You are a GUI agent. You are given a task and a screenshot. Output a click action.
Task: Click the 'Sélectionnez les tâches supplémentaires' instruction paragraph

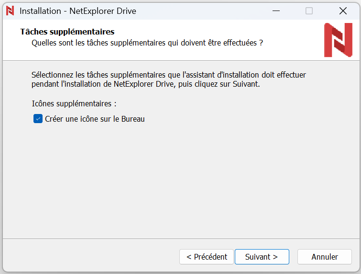point(169,80)
